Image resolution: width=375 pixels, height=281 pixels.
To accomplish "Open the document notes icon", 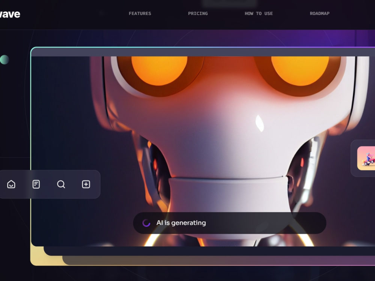I will (x=36, y=184).
